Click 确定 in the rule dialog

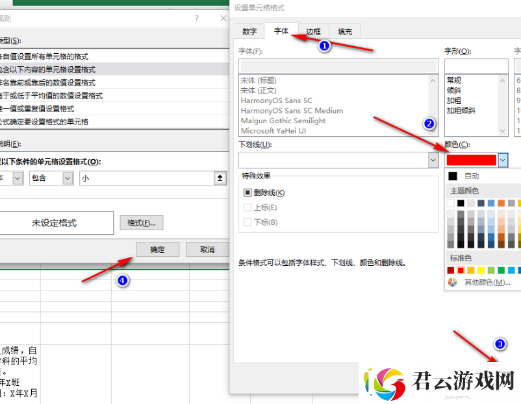[157, 250]
